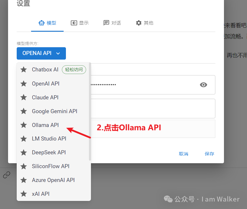Click the provider list vertical scrollbar
This screenshot has height=209, width=247.
tap(90, 111)
